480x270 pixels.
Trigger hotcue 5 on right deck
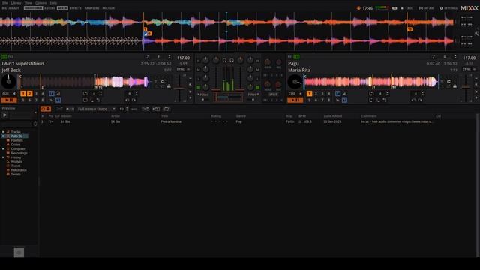309,100
